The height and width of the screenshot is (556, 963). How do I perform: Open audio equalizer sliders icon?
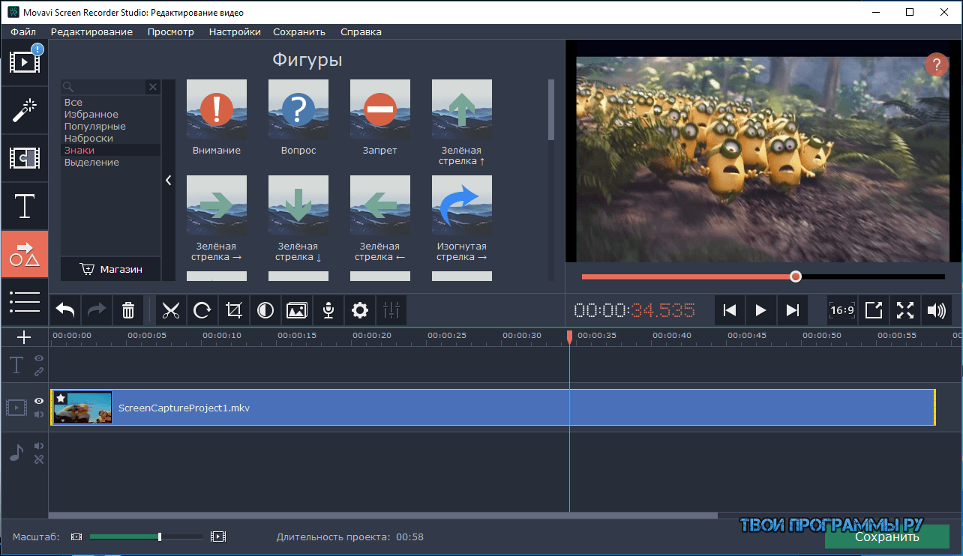click(x=391, y=310)
